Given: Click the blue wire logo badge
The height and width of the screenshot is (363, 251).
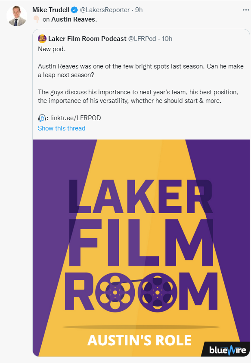Looking at the screenshot, I should 227,350.
